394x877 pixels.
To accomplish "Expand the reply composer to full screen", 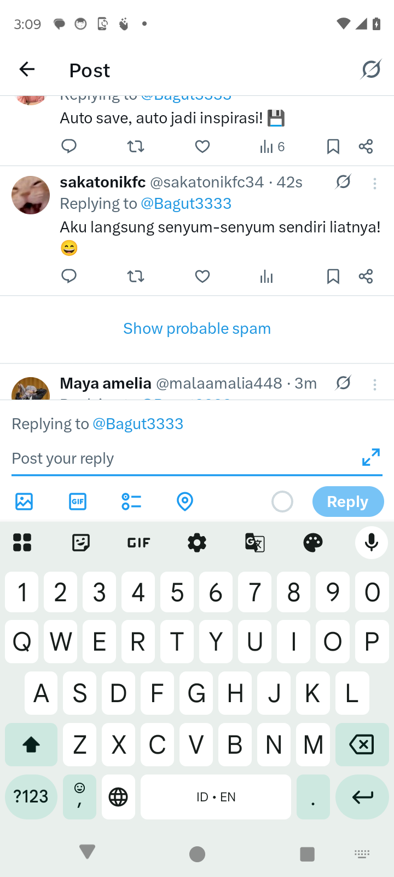I will pos(370,457).
